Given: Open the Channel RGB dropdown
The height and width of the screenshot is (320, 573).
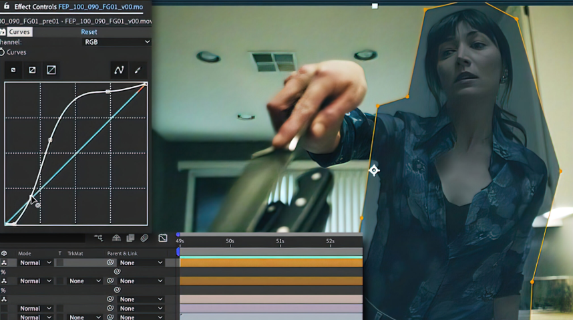Looking at the screenshot, I should pyautogui.click(x=116, y=42).
